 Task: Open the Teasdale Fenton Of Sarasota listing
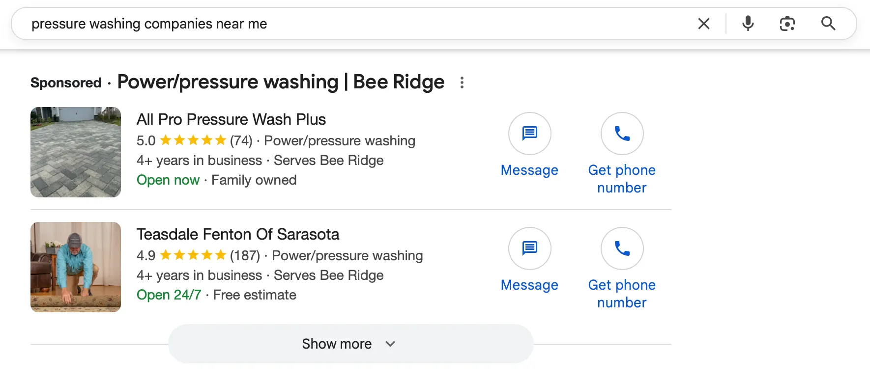[x=238, y=234]
